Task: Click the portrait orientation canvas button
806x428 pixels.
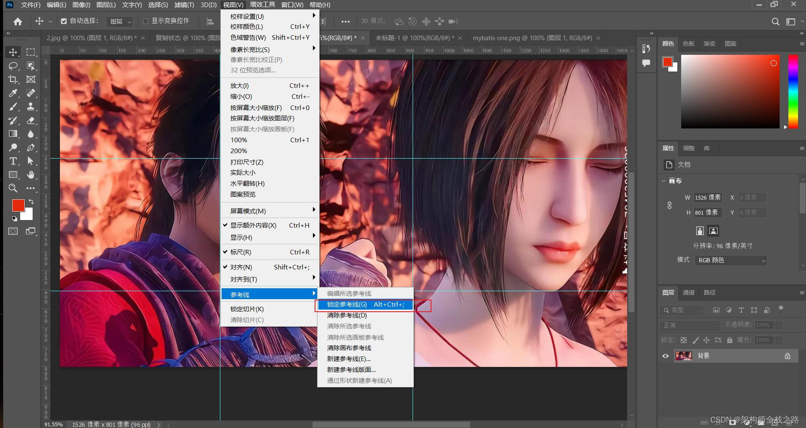Action: [700, 231]
